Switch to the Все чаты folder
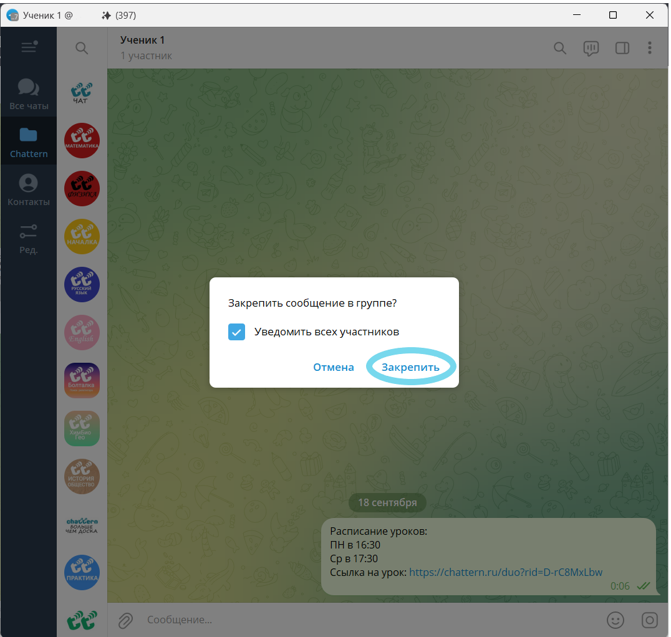This screenshot has width=671, height=637. (29, 94)
